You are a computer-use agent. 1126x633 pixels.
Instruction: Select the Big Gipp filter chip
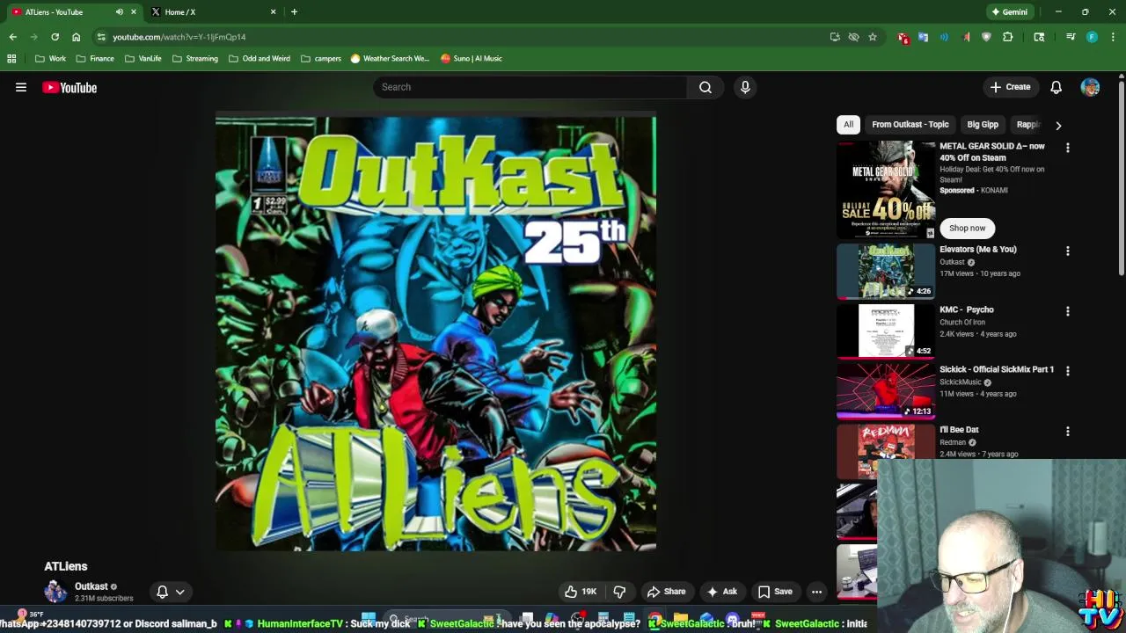(983, 125)
